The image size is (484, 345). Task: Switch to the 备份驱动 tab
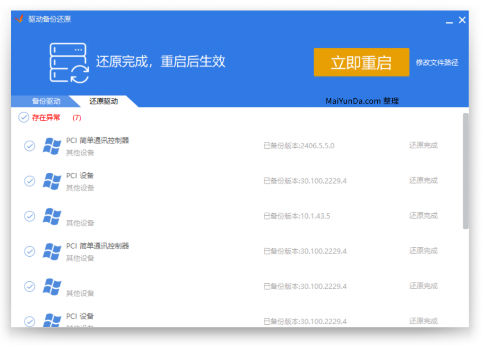pos(46,101)
